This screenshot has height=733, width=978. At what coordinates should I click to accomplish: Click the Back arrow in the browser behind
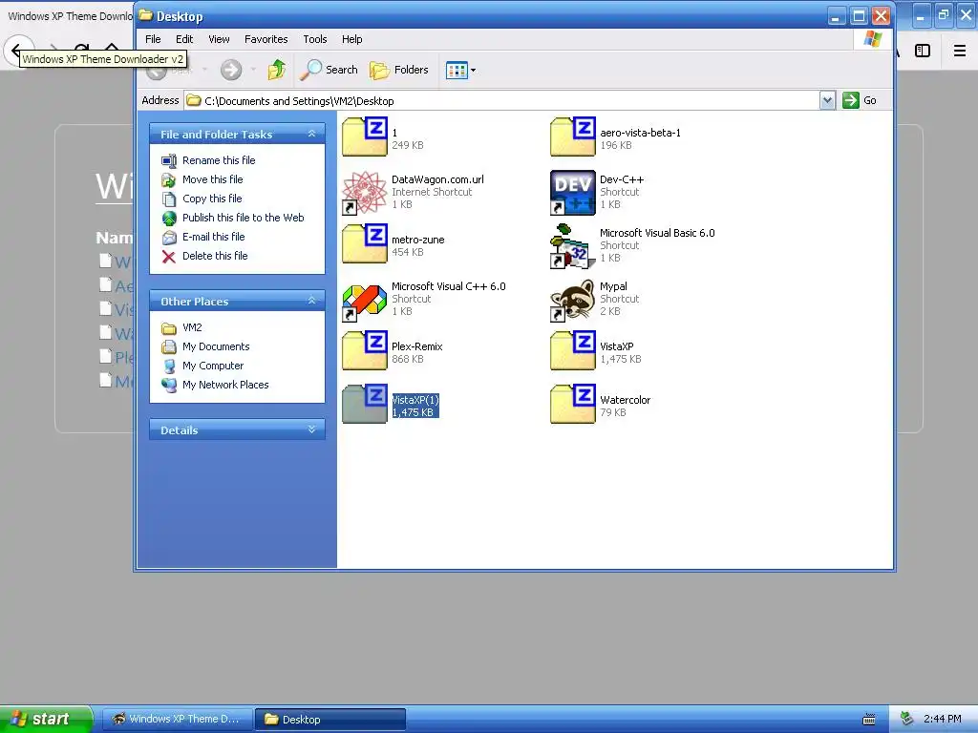pyautogui.click(x=15, y=50)
